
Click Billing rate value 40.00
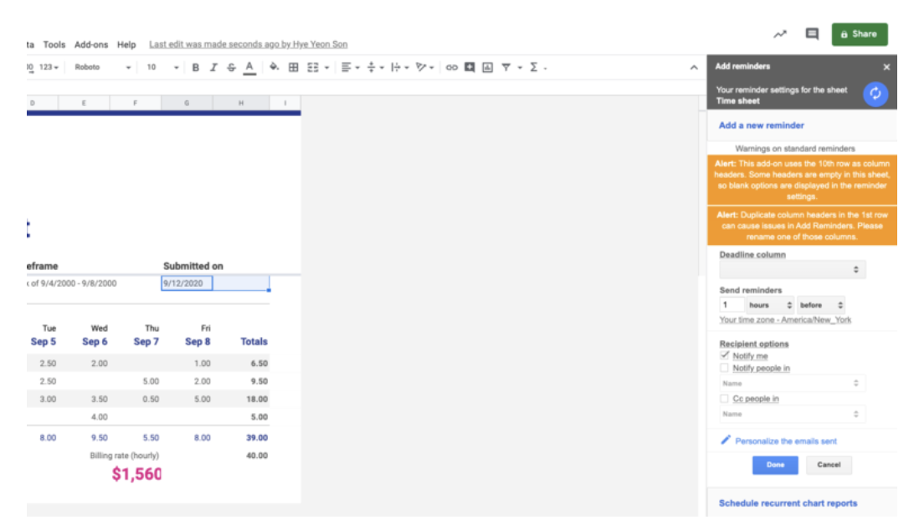coord(257,456)
